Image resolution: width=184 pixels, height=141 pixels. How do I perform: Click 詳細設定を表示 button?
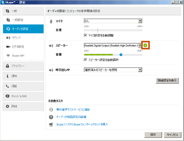tap(167, 80)
